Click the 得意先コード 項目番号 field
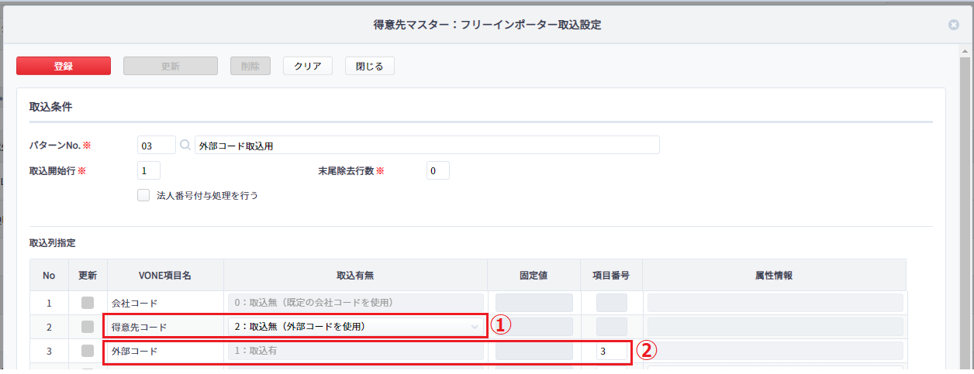Image resolution: width=974 pixels, height=374 pixels. pyautogui.click(x=612, y=327)
